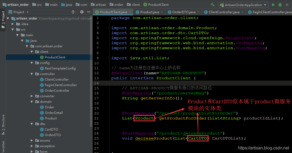This screenshot has height=153, width=292.
Task: Collapse the controller folder
Action: 32,74
